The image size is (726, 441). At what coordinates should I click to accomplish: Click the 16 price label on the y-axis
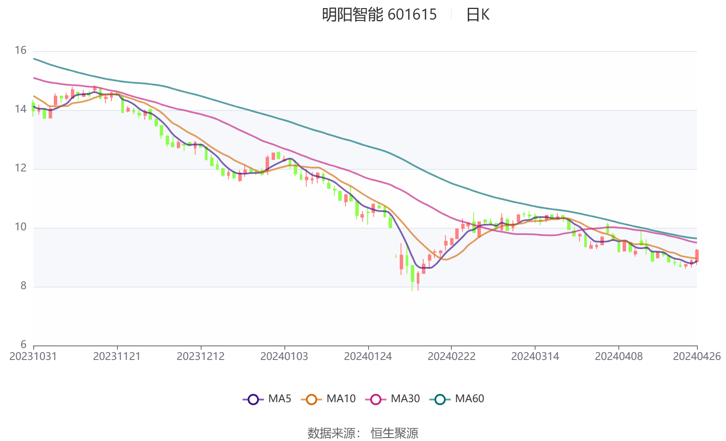point(20,51)
